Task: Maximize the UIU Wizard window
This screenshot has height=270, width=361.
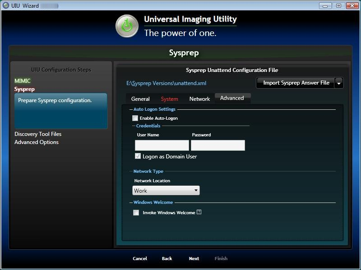Action: [338, 5]
